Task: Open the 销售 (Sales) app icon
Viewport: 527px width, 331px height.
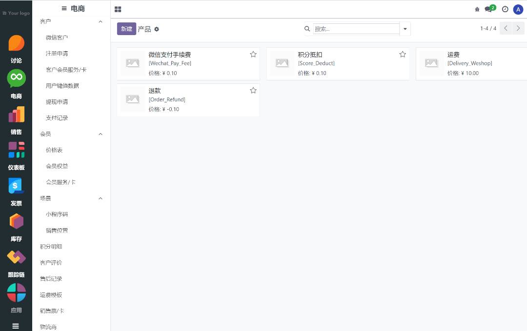Action: [16, 115]
